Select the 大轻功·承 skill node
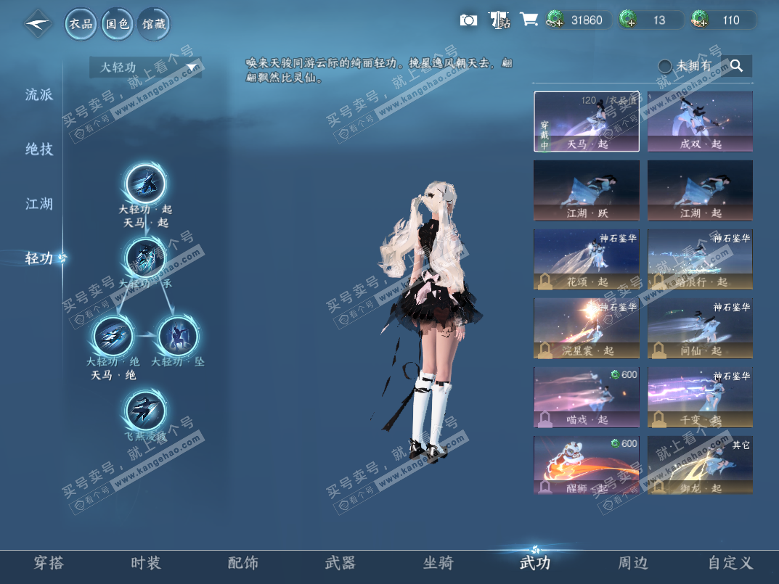This screenshot has height=584, width=779. coord(144,258)
